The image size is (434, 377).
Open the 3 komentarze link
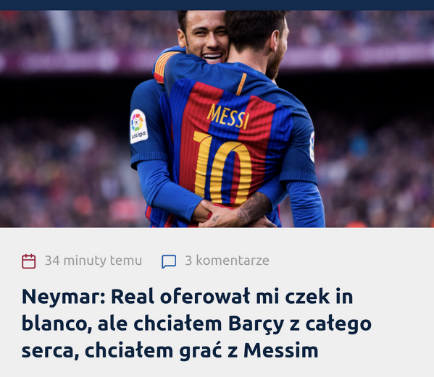tap(227, 260)
